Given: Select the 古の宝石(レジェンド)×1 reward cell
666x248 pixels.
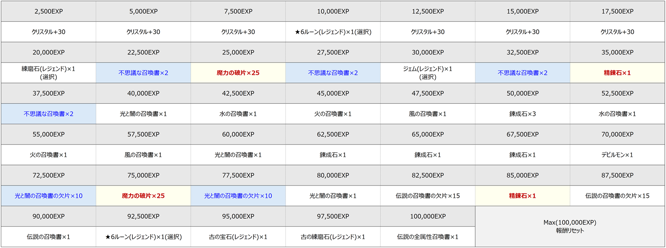Looking at the screenshot, I should click(238, 237).
